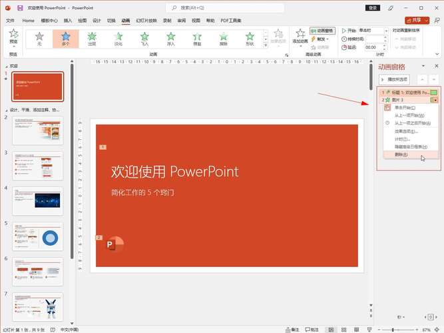This screenshot has width=444, height=333.
Task: Choose the Appear (出现) animation effect
Action: pyautogui.click(x=92, y=39)
